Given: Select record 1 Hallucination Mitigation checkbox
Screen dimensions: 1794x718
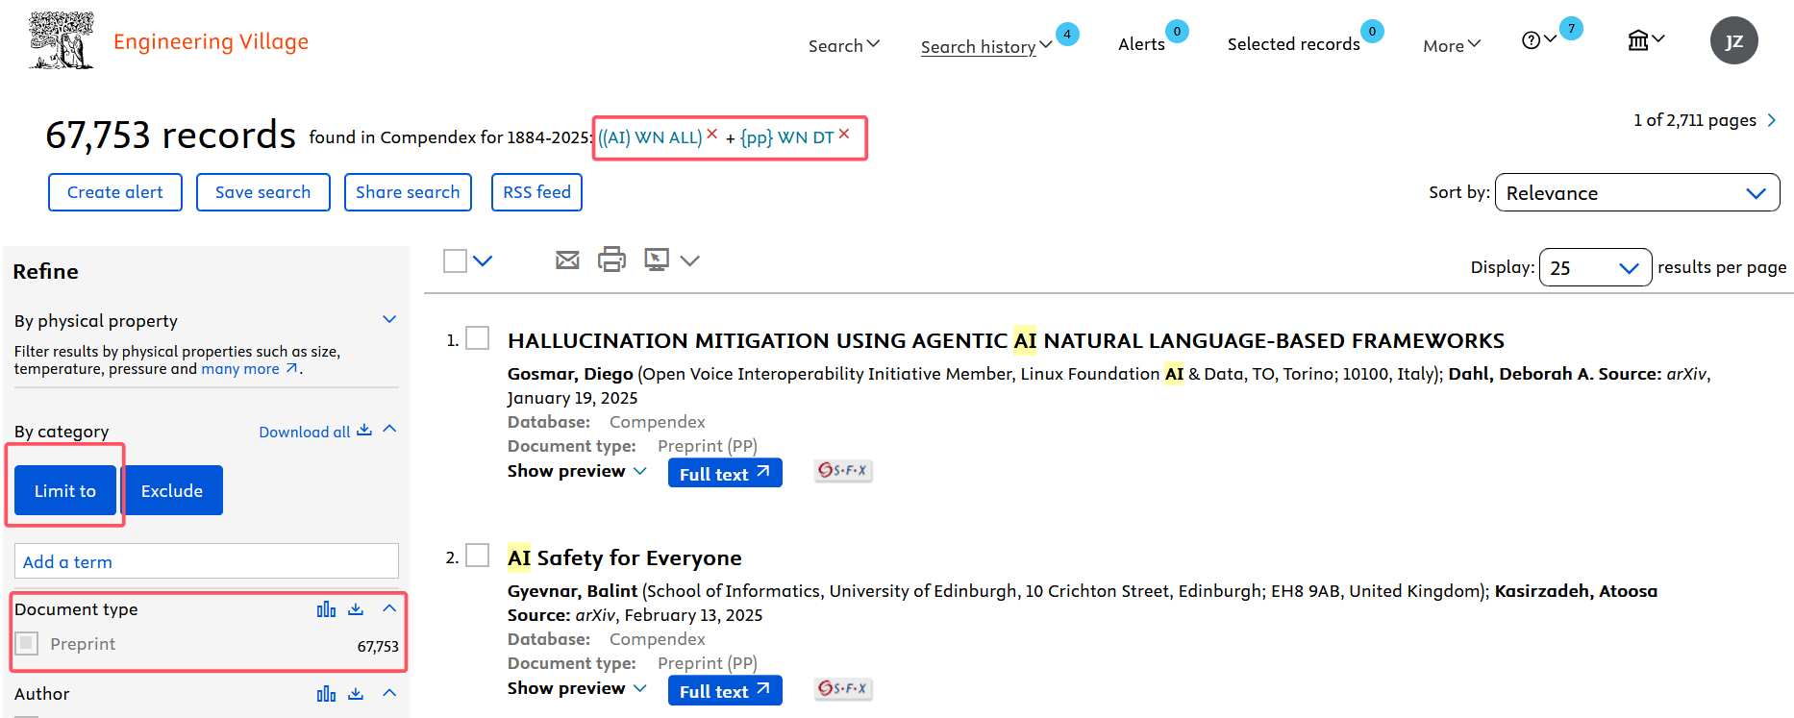Looking at the screenshot, I should pos(478,338).
